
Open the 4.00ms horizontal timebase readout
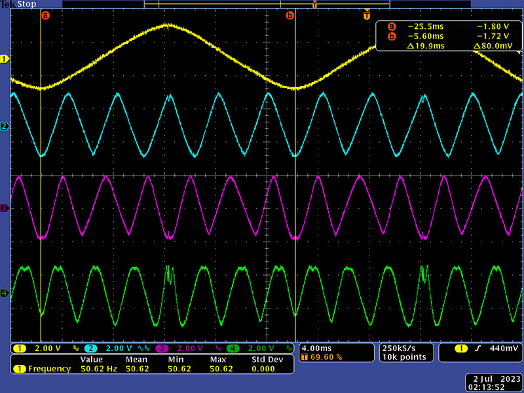point(316,347)
